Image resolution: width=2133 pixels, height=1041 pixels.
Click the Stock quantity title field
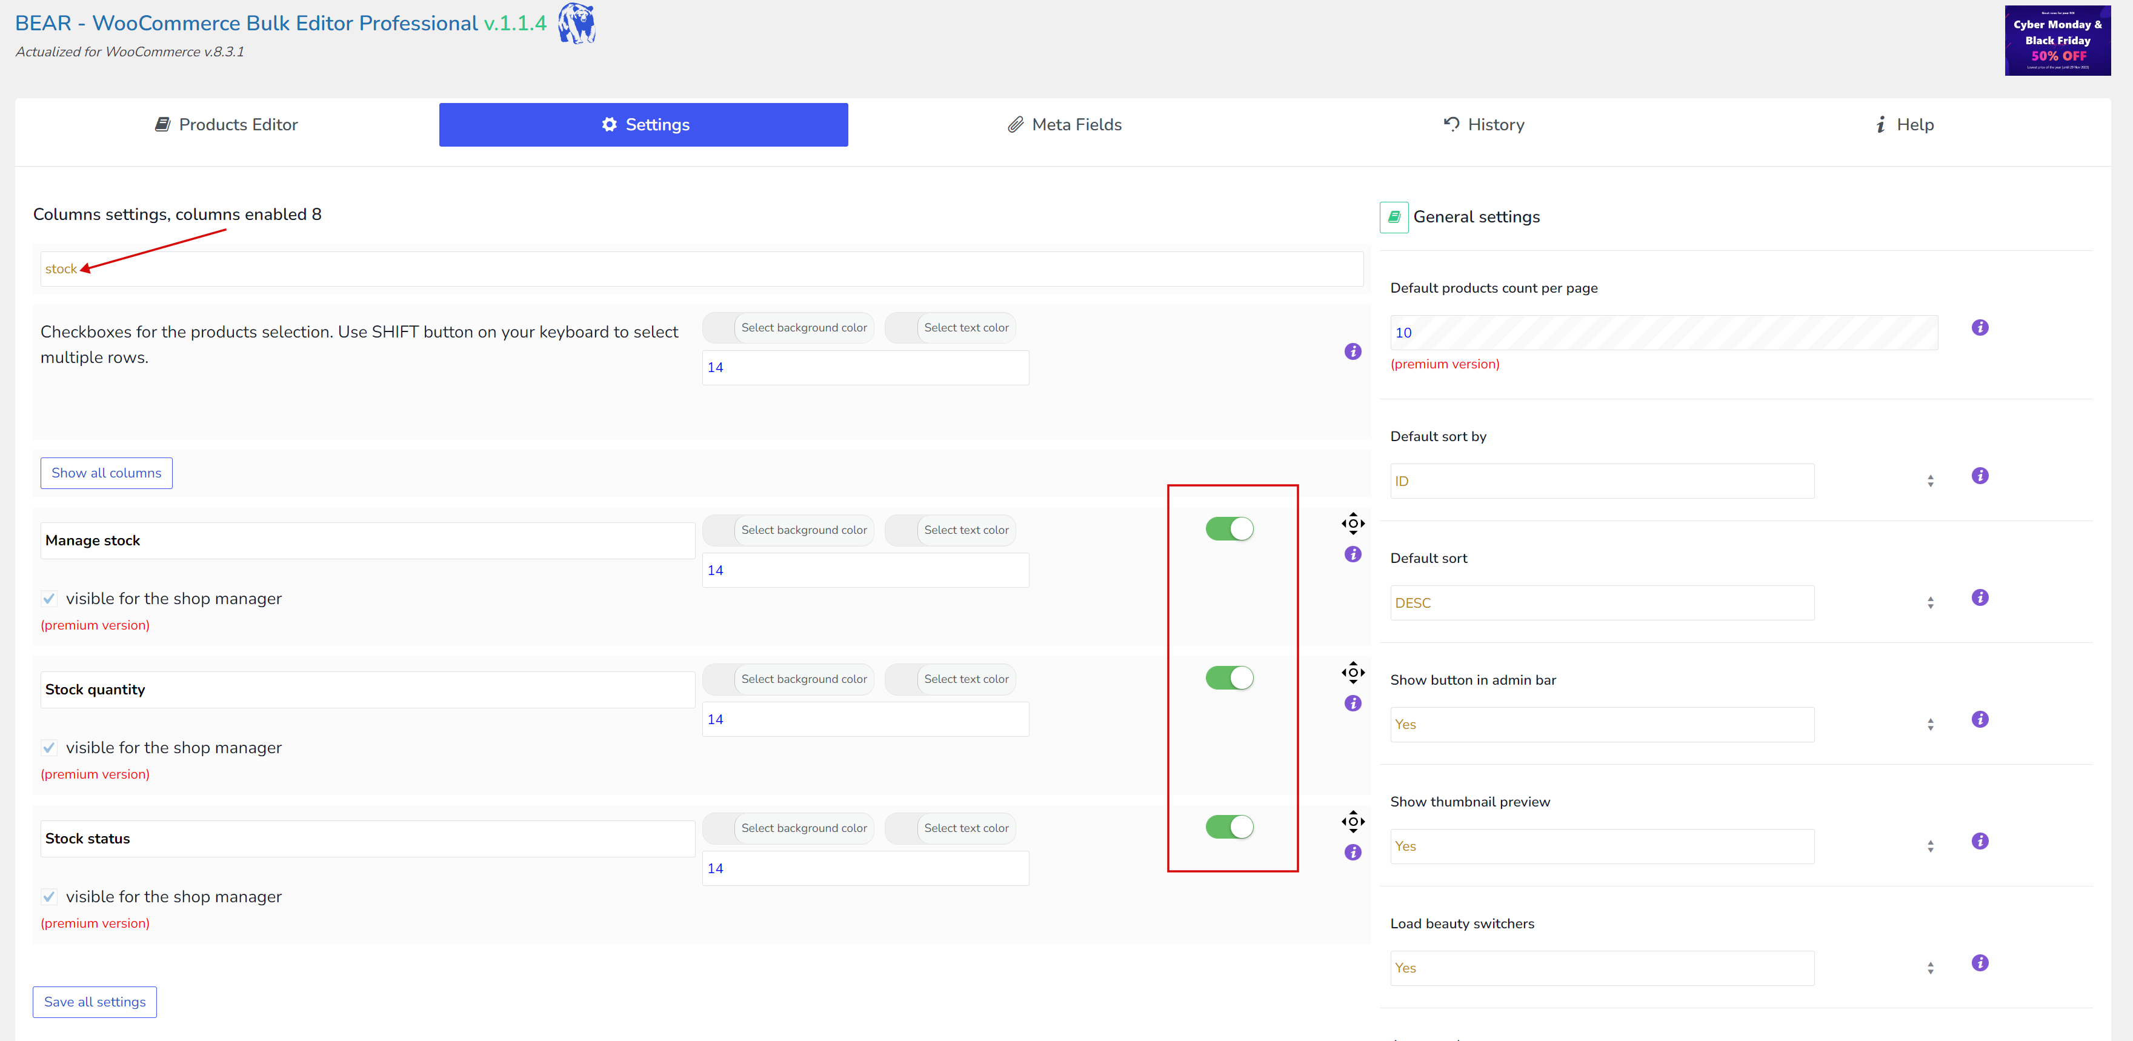(368, 690)
